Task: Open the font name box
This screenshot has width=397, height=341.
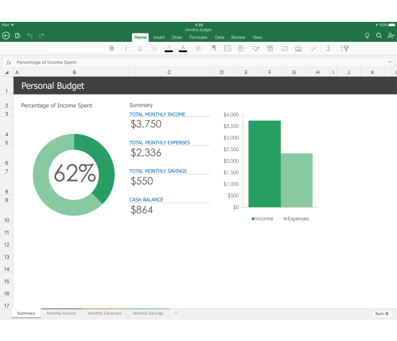Action: pos(66,48)
